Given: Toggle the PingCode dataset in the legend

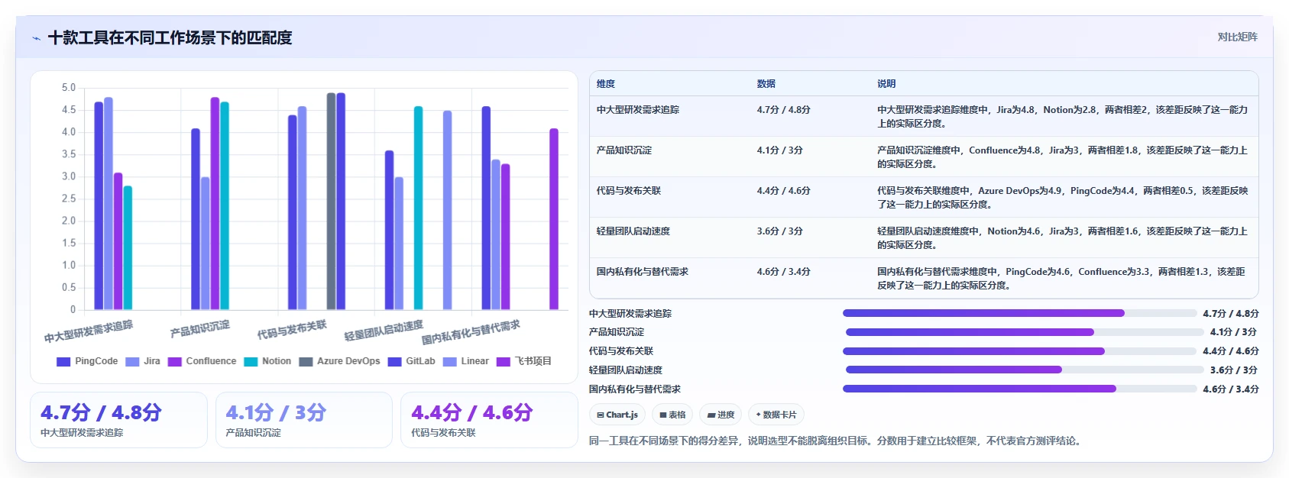Looking at the screenshot, I should point(87,361).
